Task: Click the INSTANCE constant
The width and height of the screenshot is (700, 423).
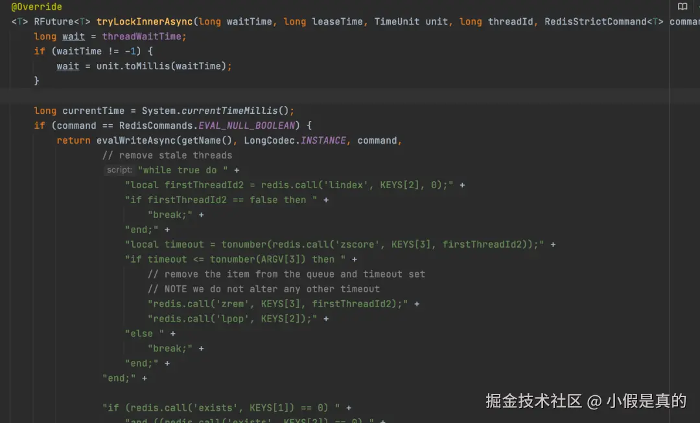Action: [x=323, y=140]
